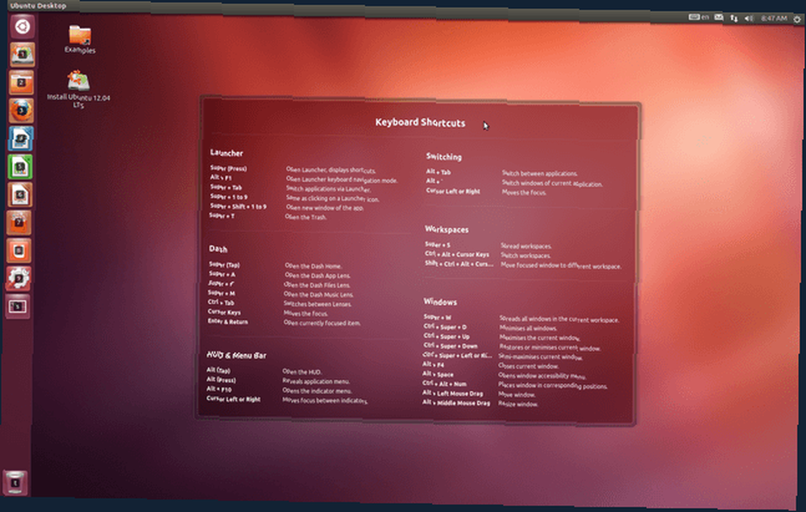Click the 'Workspaces' section heading
The image size is (806, 512).
447,229
